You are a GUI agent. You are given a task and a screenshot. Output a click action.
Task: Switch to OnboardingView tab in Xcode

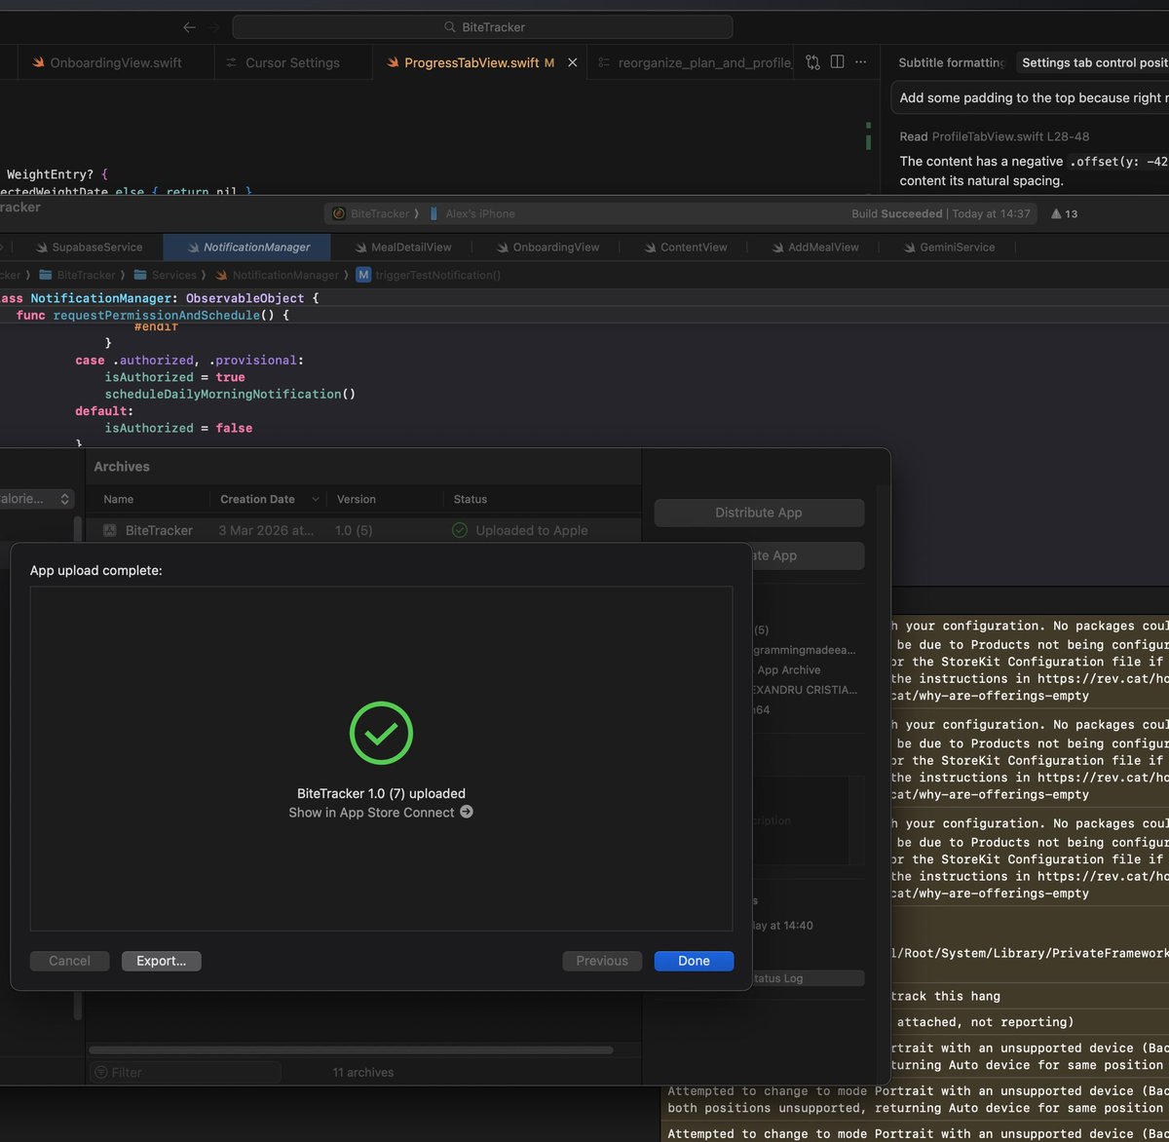pos(547,247)
